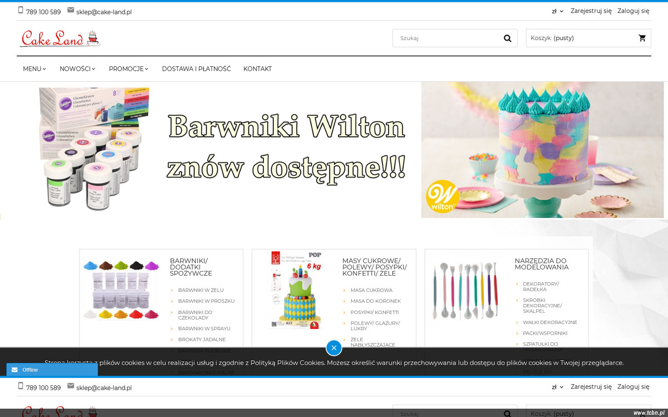This screenshot has height=417, width=668.
Task: Close the cookie notice with round X
Action: point(333,348)
